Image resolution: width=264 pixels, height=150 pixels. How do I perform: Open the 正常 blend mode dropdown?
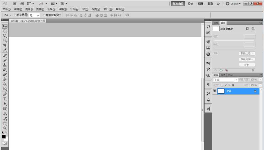[225, 80]
